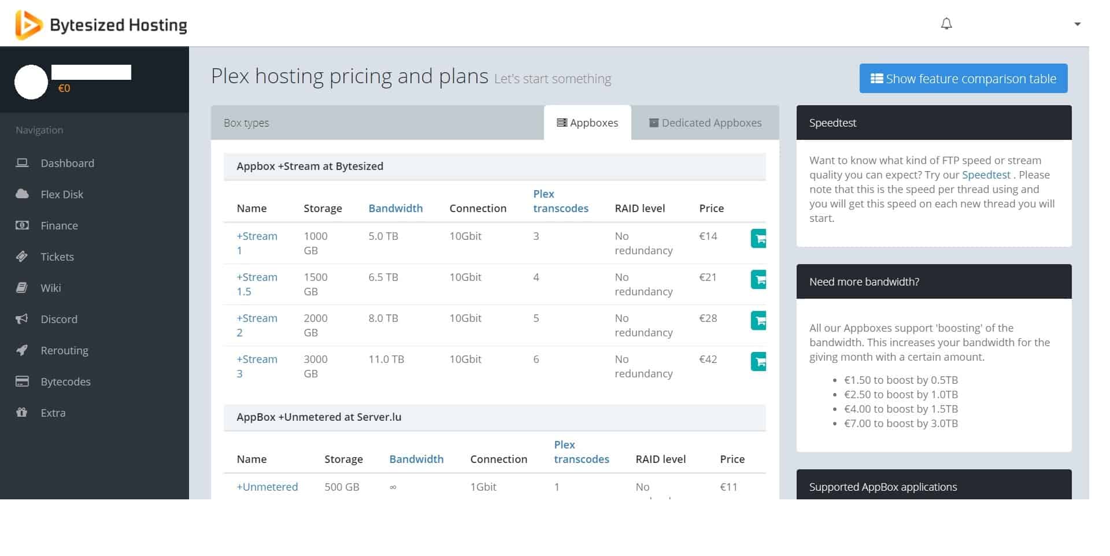This screenshot has height=556, width=1110.
Task: Open the Discord sidebar item
Action: point(59,319)
